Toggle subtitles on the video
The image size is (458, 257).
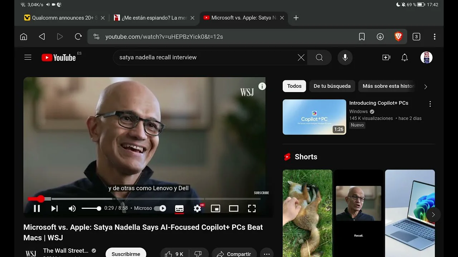coord(179,208)
